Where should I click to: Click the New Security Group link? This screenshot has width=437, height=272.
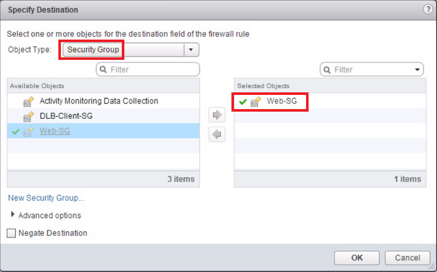pyautogui.click(x=46, y=198)
